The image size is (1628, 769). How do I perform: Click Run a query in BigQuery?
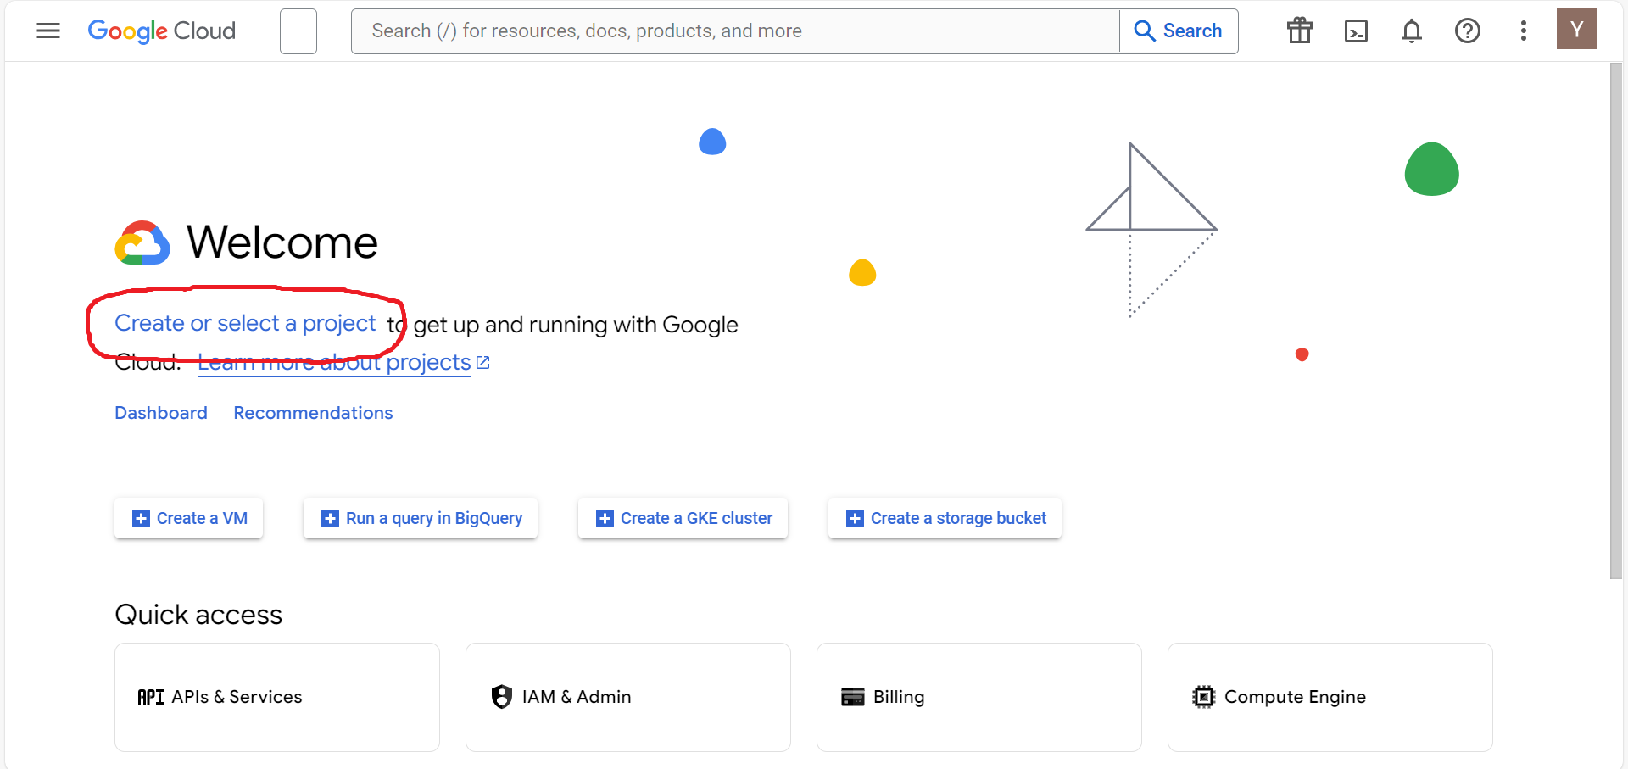(421, 518)
